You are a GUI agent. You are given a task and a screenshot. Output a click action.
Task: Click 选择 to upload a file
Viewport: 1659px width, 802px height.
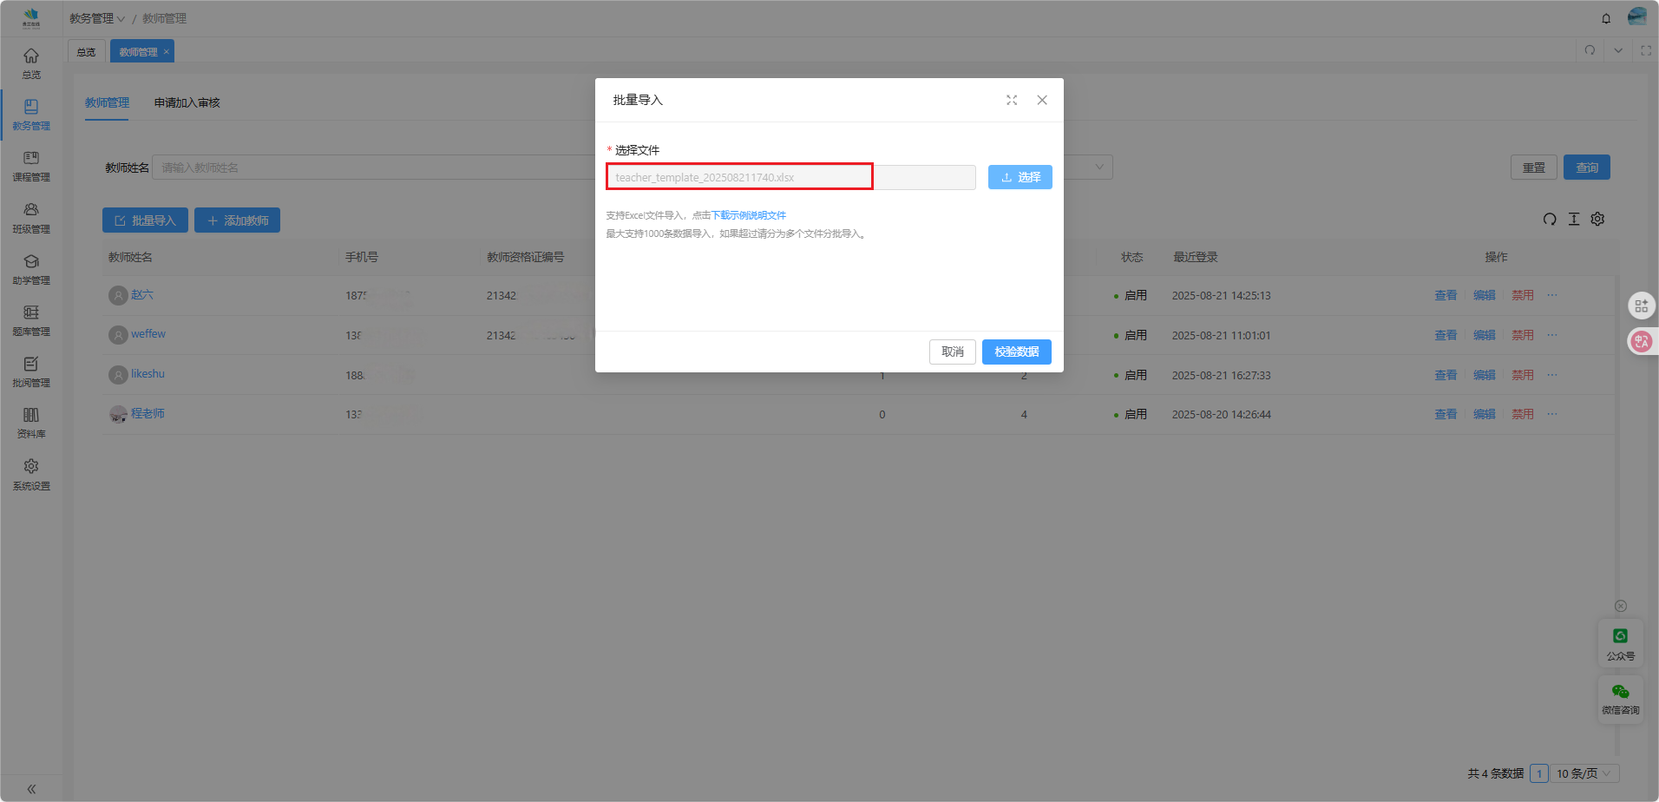[x=1020, y=177]
